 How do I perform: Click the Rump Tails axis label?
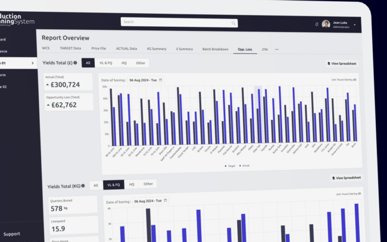click(x=277, y=149)
